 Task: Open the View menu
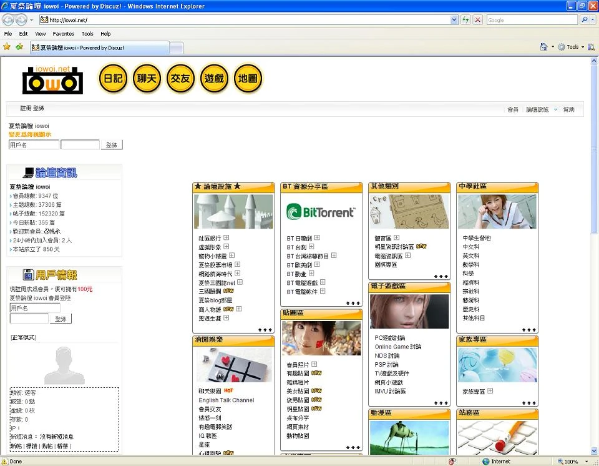pos(40,34)
